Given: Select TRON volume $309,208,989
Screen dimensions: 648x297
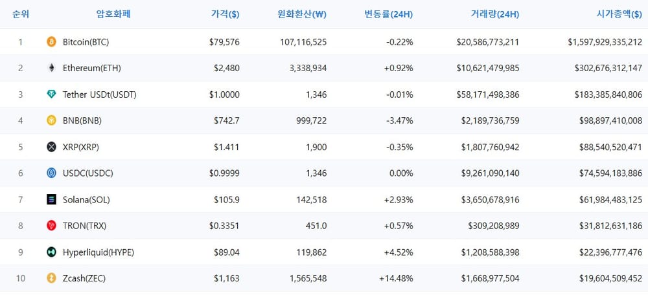Looking at the screenshot, I should tap(494, 226).
